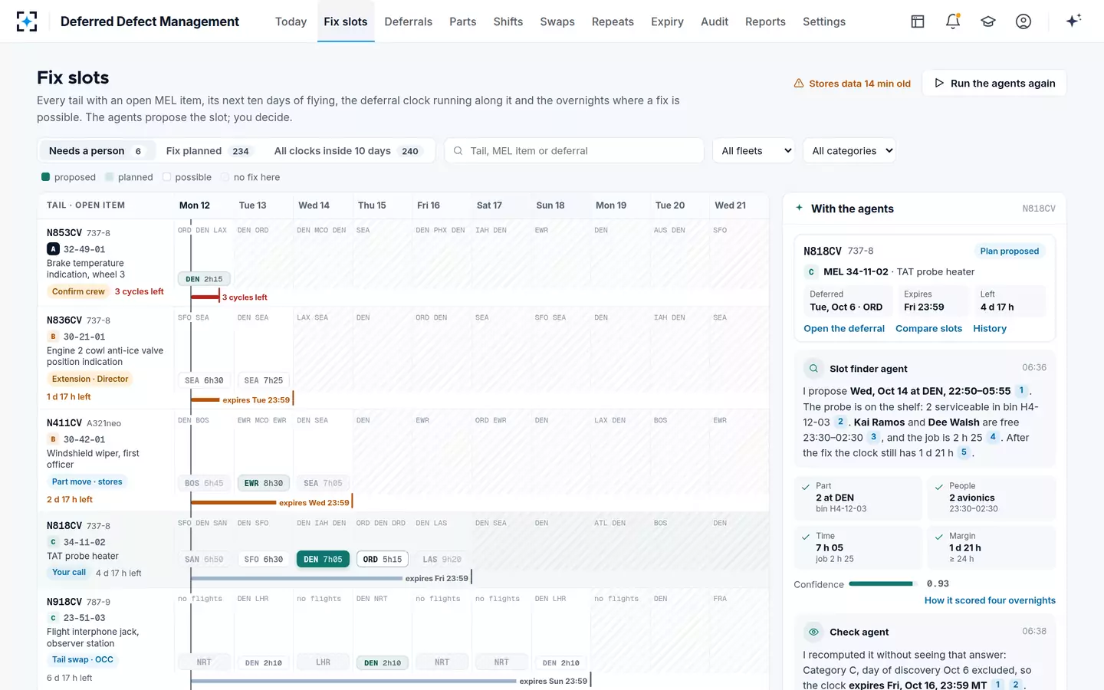Toggle the planned legend filter
Viewport: 1104px width, 690px height.
pos(130,177)
